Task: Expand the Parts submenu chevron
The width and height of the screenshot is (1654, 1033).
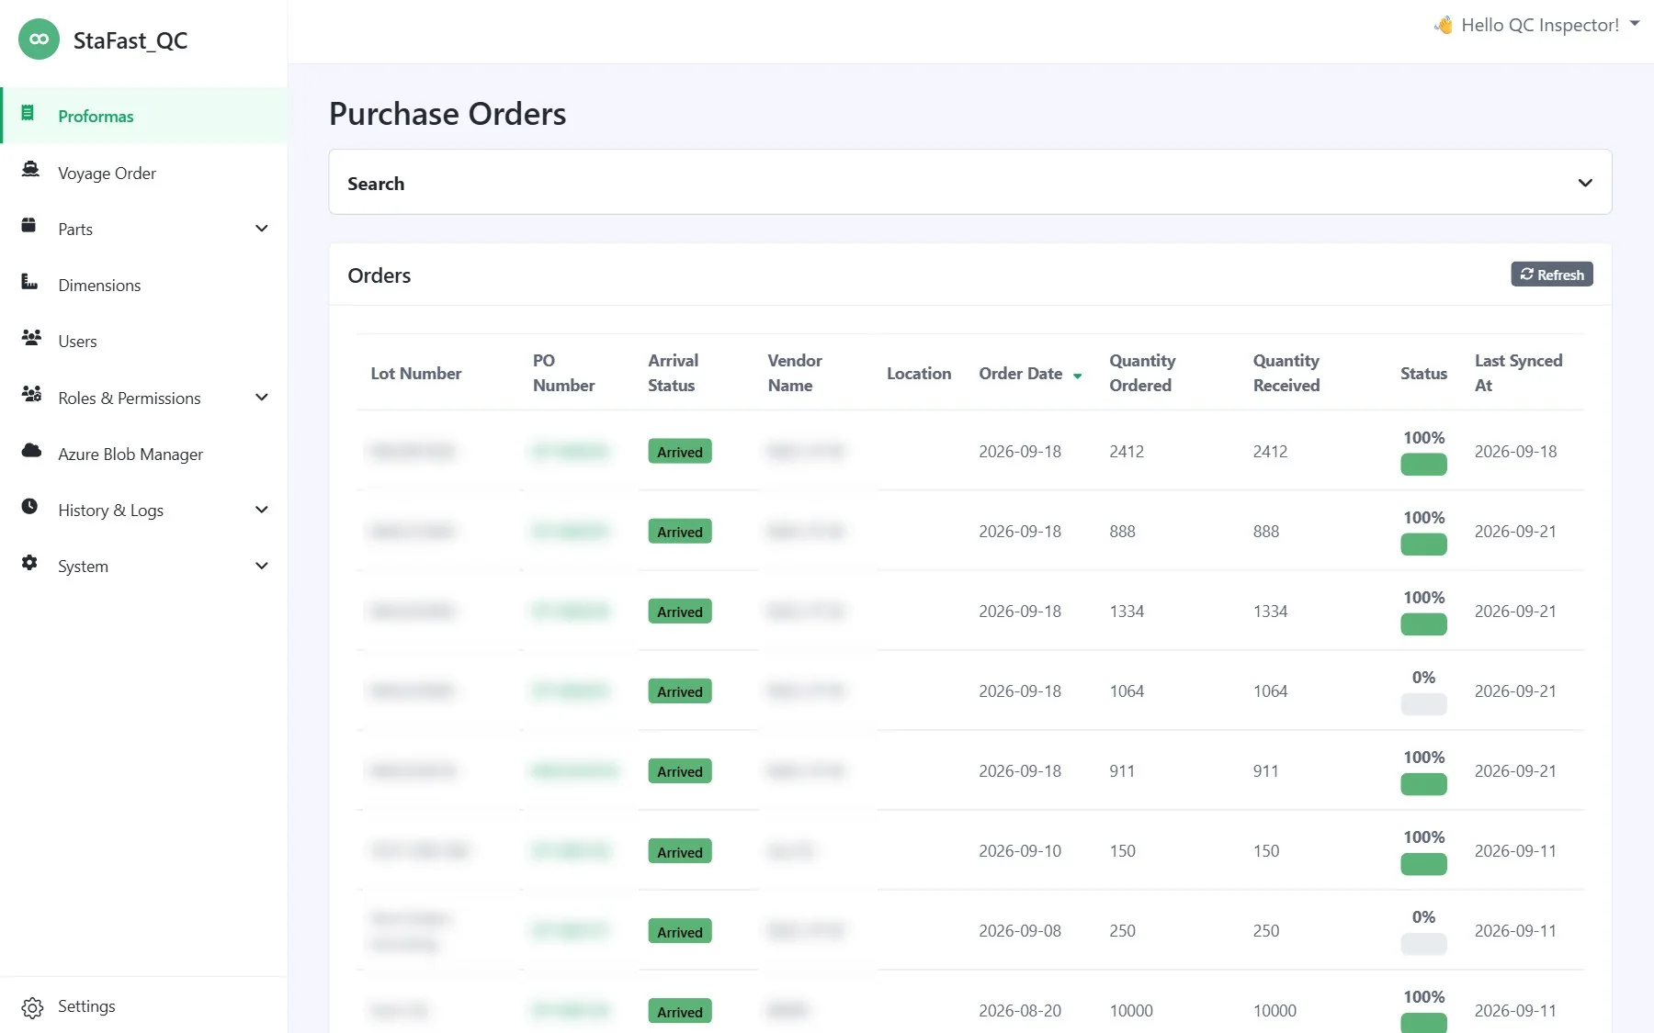Action: tap(262, 229)
